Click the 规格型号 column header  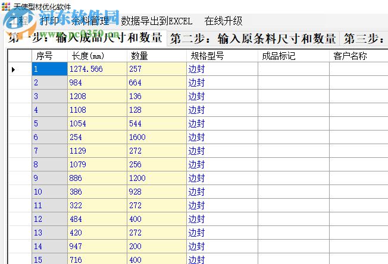(222, 56)
